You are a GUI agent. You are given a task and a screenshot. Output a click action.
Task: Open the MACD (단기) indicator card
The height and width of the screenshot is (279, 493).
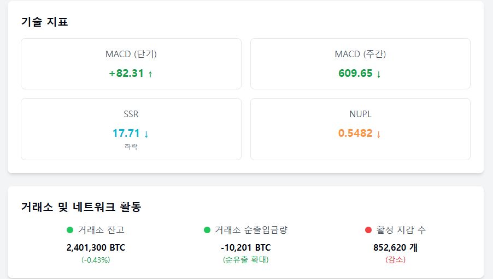pos(131,64)
